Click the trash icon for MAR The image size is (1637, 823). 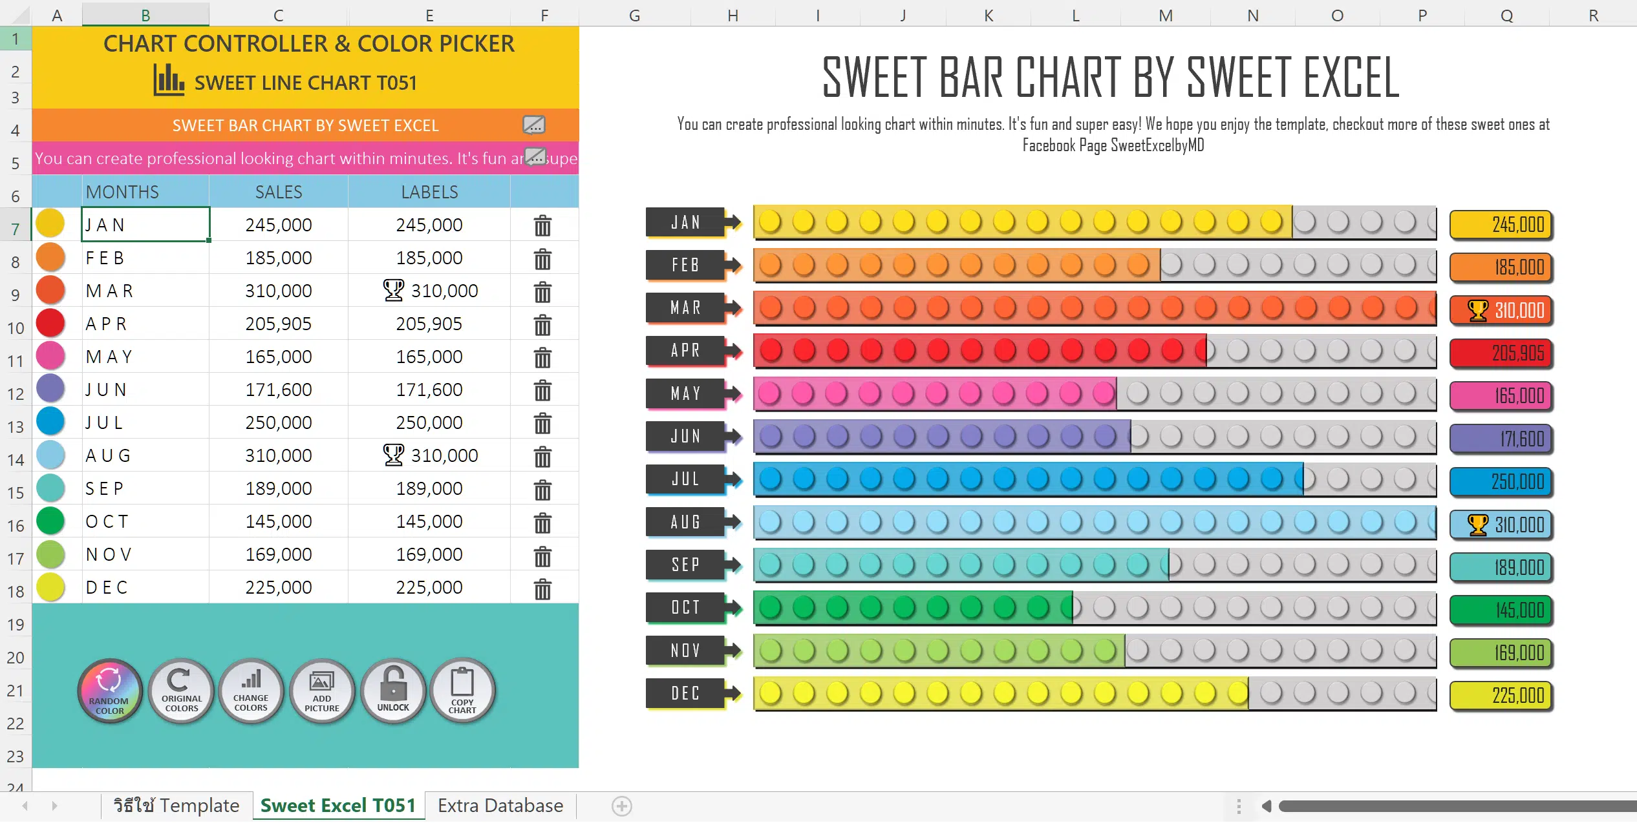542,291
